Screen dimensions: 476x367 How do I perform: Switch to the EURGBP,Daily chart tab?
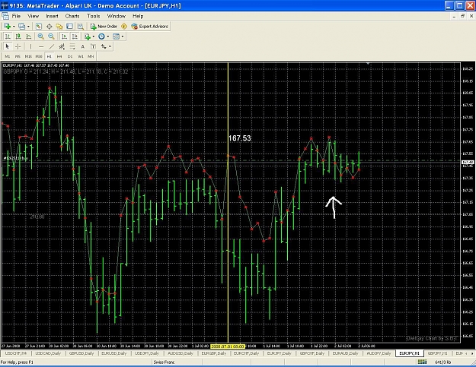214,353
